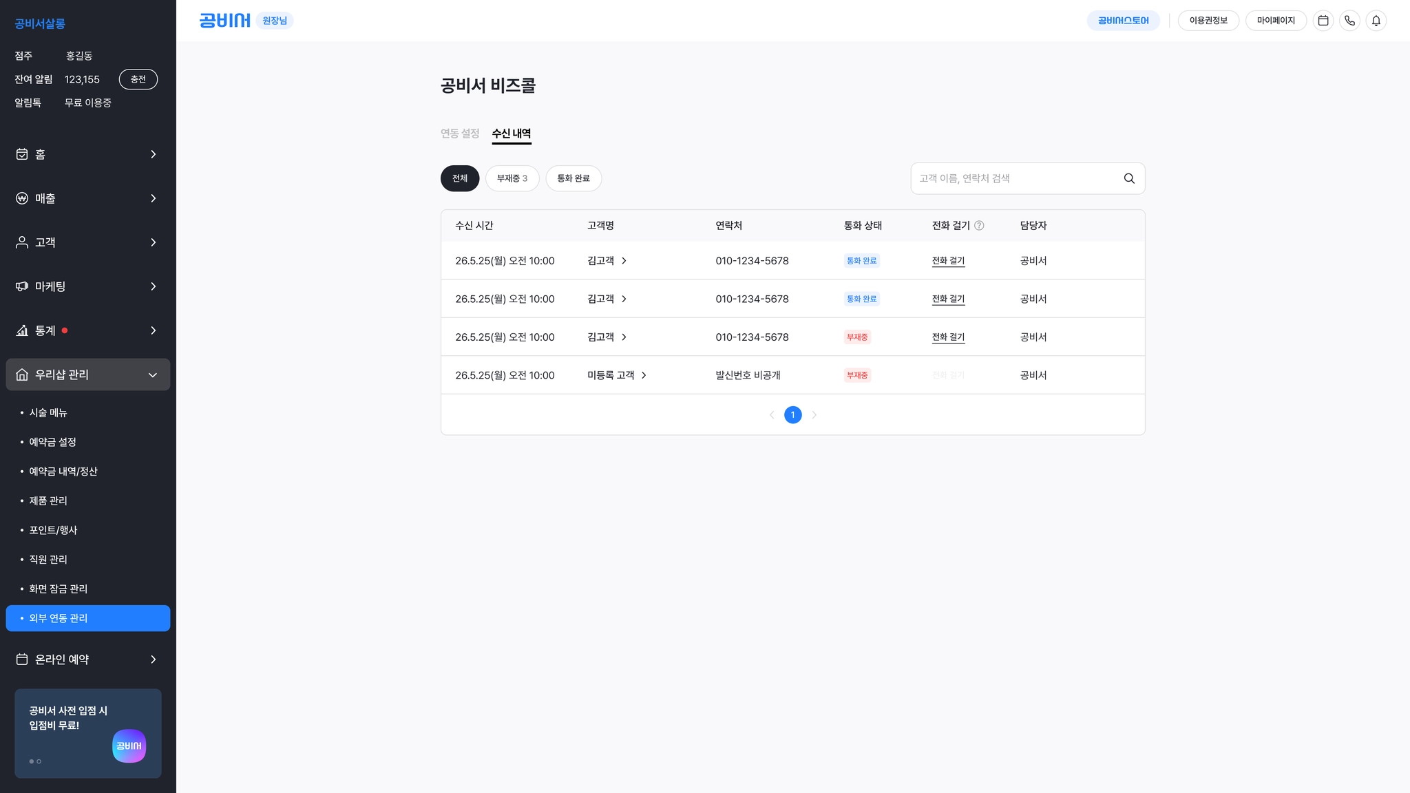Click 전화 걸기 link in 부재중 김고객 row
Screen dimensions: 1410x793
click(x=948, y=337)
